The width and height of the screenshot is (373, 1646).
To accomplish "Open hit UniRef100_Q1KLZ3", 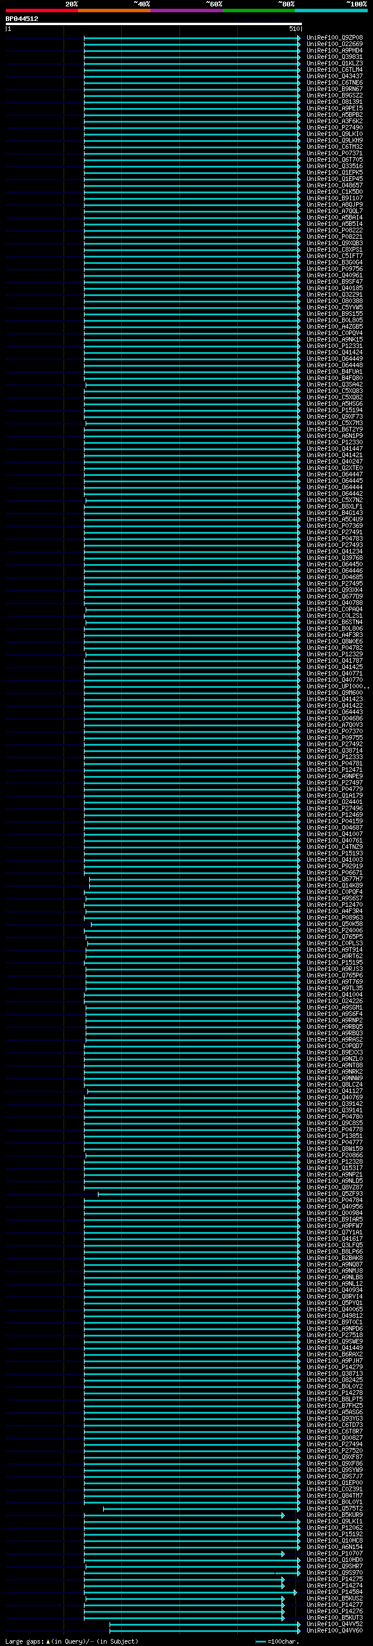I will click(x=335, y=63).
